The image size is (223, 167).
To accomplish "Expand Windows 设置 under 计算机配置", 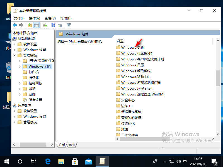I will 14,50.
